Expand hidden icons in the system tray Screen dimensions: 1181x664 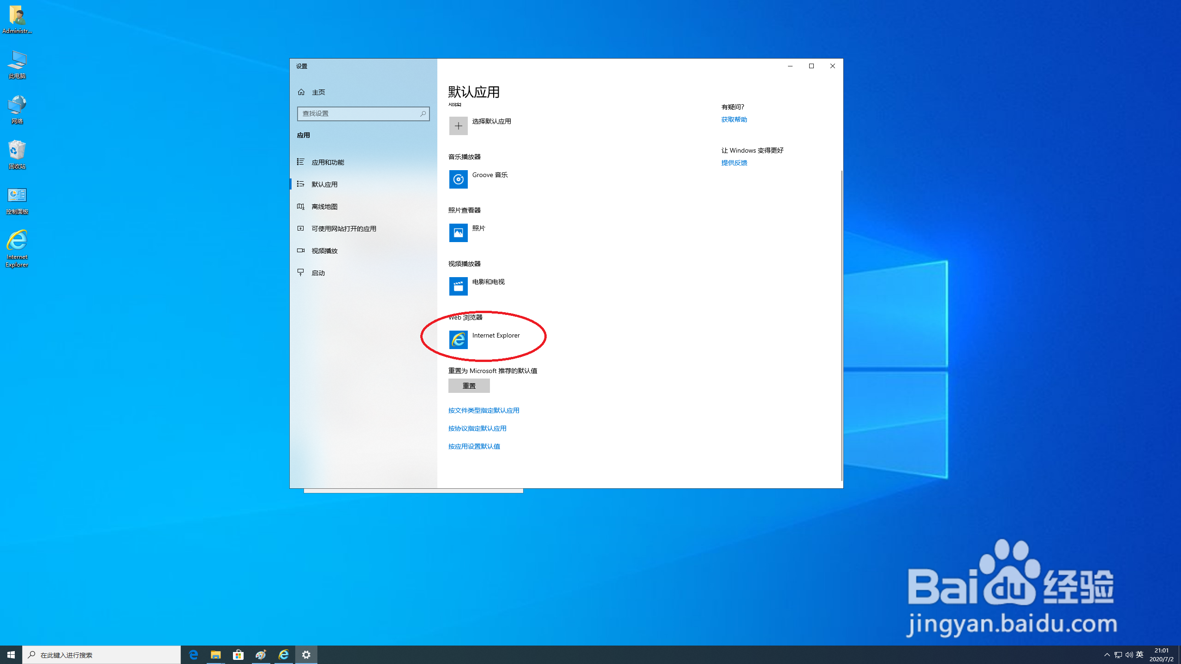click(x=1107, y=654)
